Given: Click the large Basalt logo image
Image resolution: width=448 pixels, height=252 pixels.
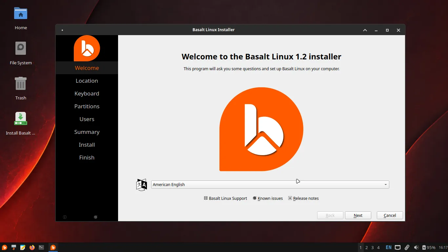Looking at the screenshot, I should pos(261,129).
